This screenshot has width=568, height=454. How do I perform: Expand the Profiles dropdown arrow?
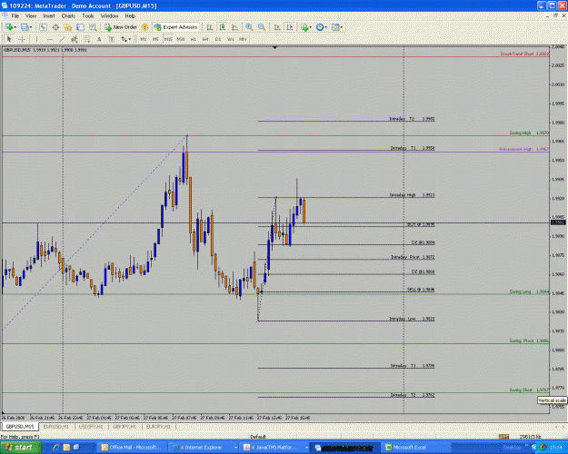[31, 27]
